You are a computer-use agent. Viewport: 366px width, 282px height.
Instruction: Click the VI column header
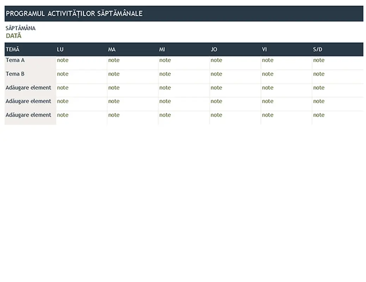click(264, 49)
